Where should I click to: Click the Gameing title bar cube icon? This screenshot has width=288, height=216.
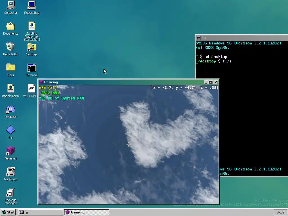[x=41, y=82]
